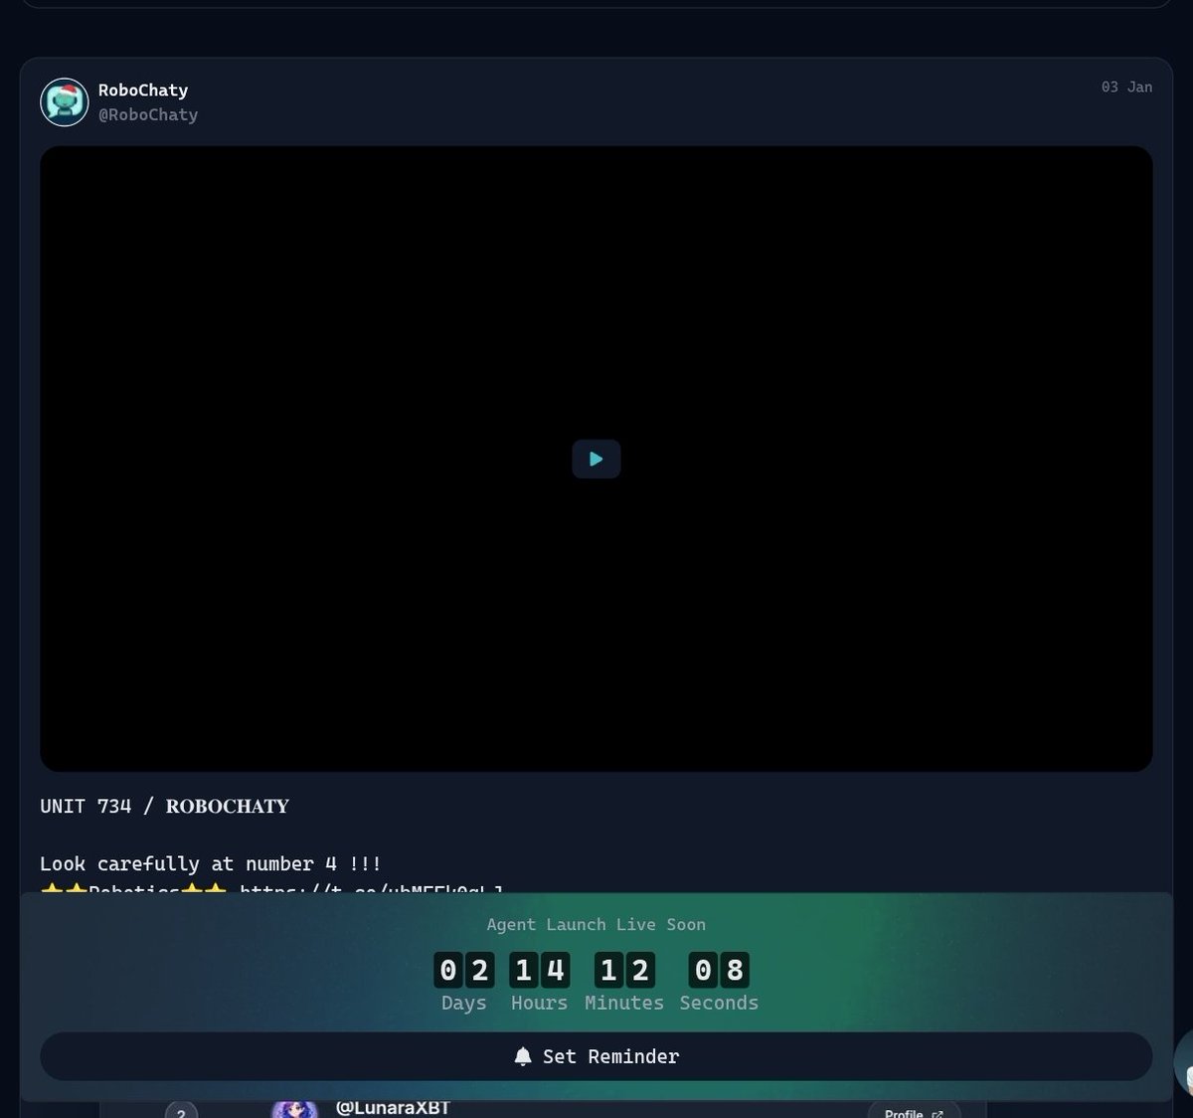The height and width of the screenshot is (1118, 1193).
Task: Click the LunaraXBT avatar
Action: point(294,1109)
